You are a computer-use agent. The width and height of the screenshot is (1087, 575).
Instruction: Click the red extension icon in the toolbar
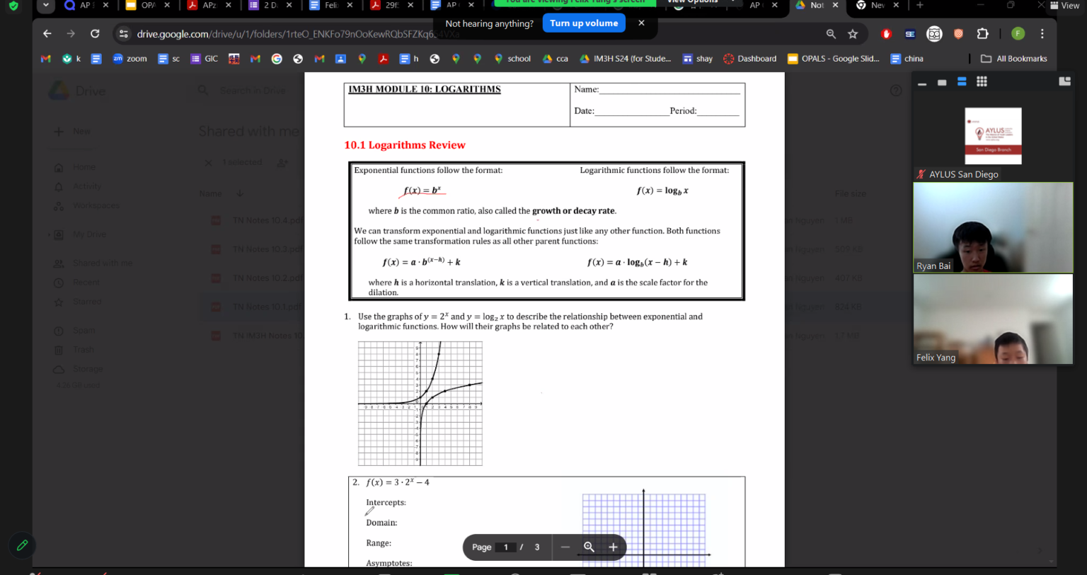pyautogui.click(x=886, y=33)
